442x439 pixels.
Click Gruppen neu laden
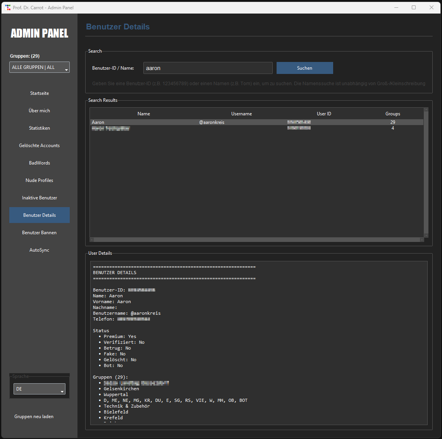34,417
